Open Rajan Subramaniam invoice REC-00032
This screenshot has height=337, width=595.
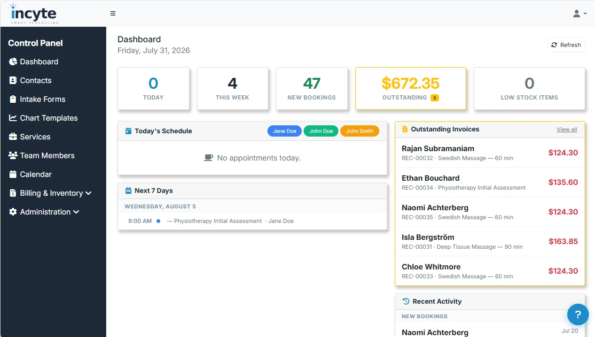point(490,153)
